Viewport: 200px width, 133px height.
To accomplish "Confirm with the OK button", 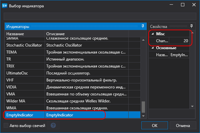I will (x=155, y=125).
